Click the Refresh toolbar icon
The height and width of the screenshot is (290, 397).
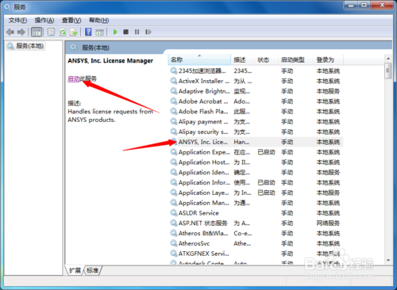click(63, 32)
